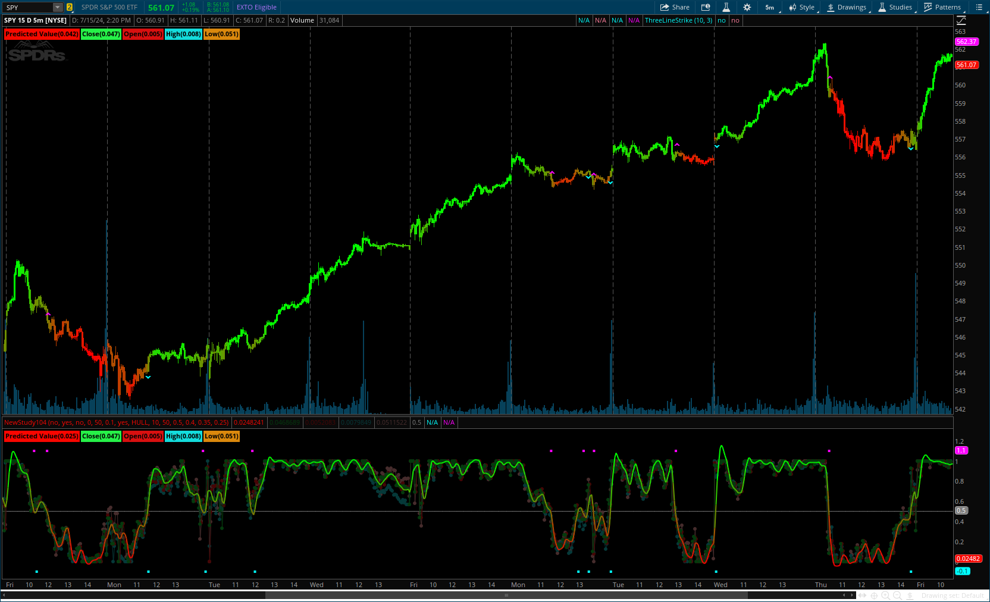Click the price axis scale icon
990x602 pixels.
point(961,20)
